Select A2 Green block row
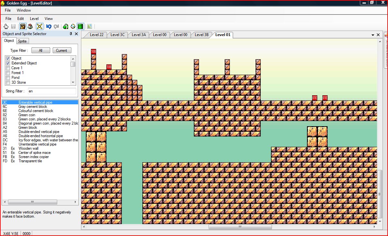Image resolution: width=388 pixels, height=236 pixels. coord(40,127)
